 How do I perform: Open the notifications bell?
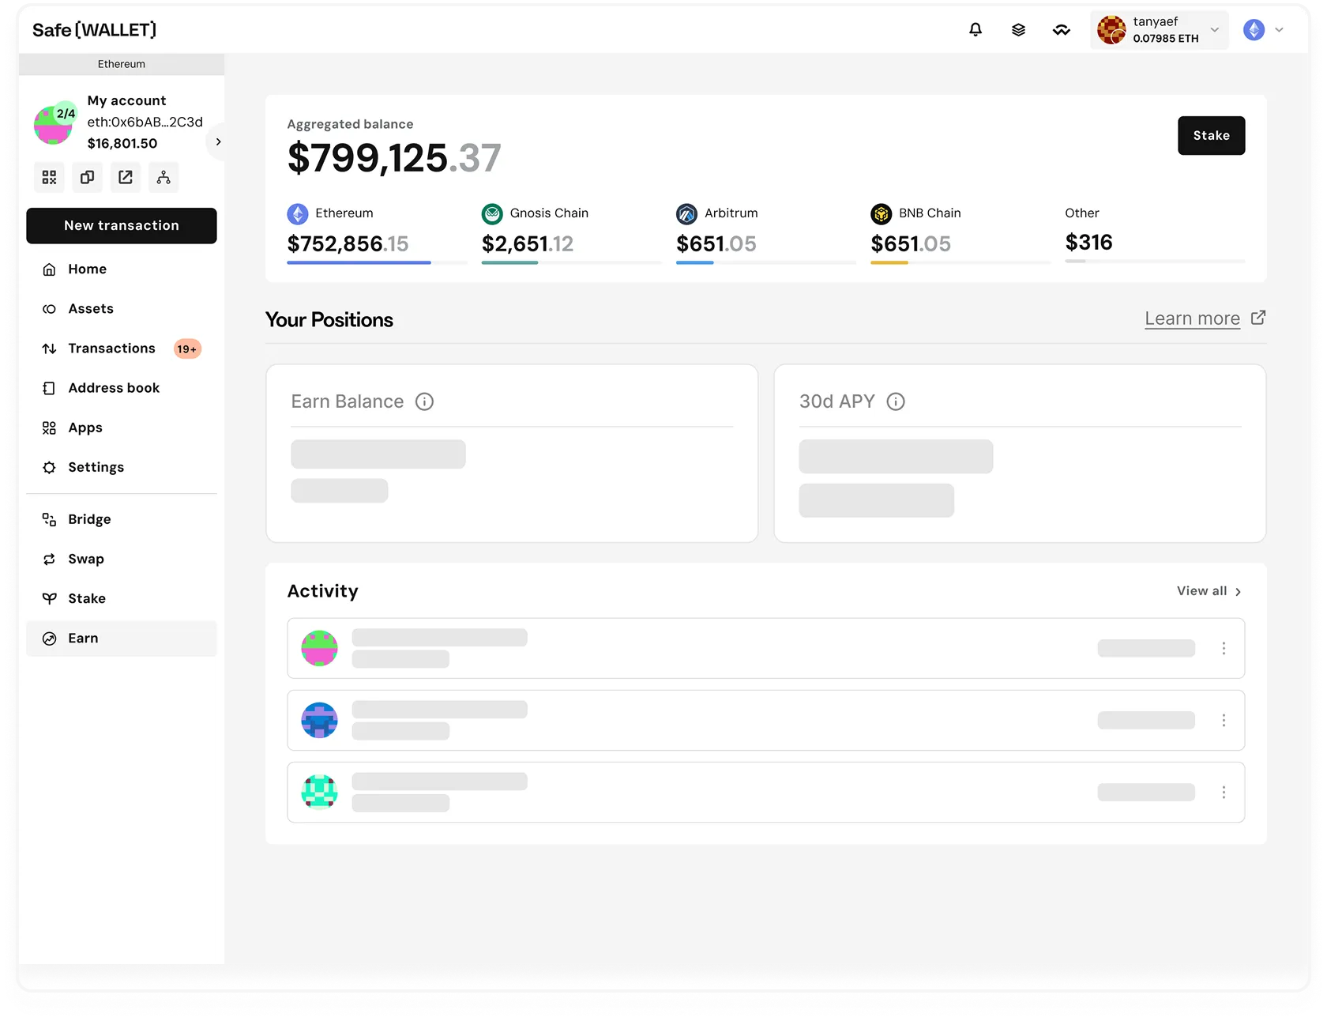pyautogui.click(x=976, y=30)
